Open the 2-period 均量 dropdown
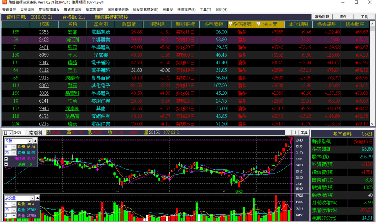 (14, 216)
